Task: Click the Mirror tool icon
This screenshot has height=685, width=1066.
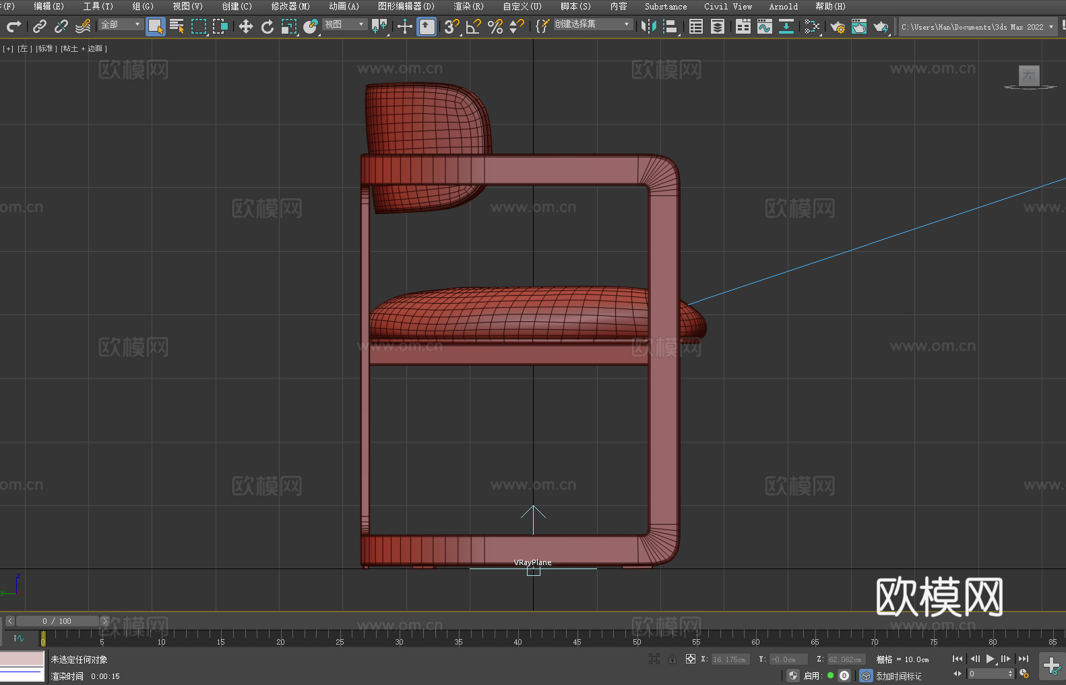Action: click(649, 26)
